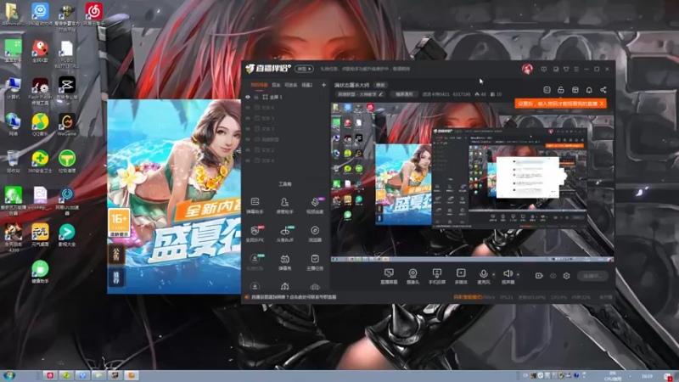Viewport: 679px width, 382px height.
Task: Click the list panel icon left of the lock
Action: pos(547,90)
